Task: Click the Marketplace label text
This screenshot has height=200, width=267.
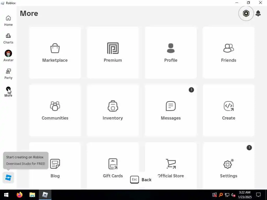Action: coord(55,60)
